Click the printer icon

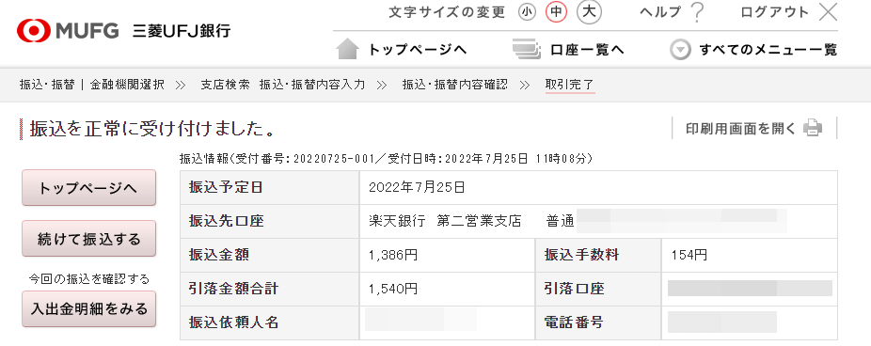pyautogui.click(x=813, y=128)
